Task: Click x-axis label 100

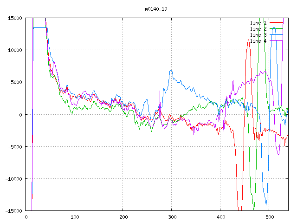Action: point(75,217)
